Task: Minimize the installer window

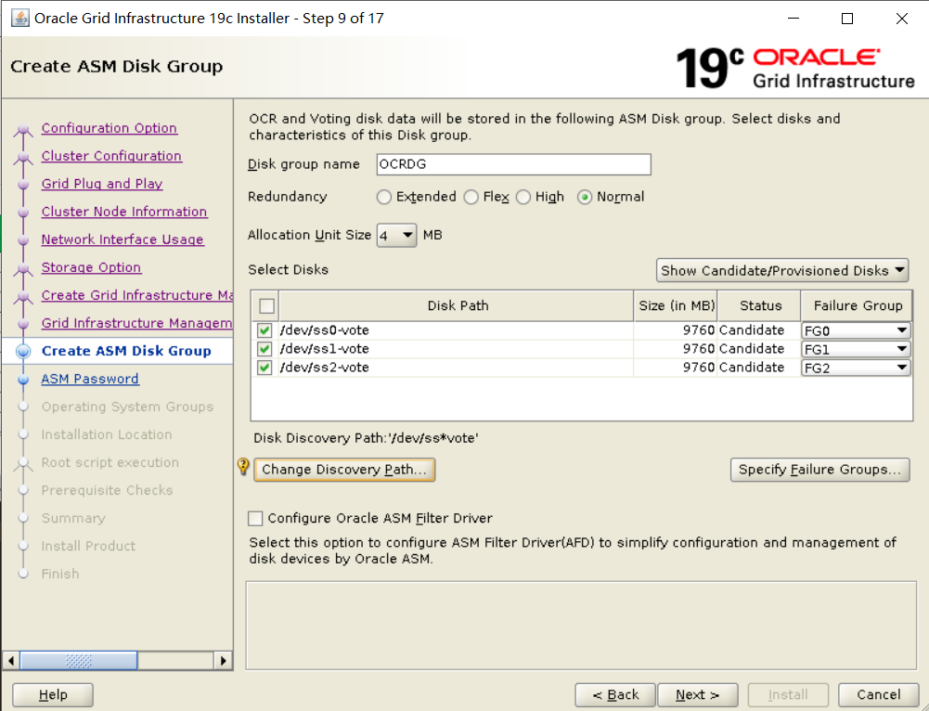Action: point(794,19)
